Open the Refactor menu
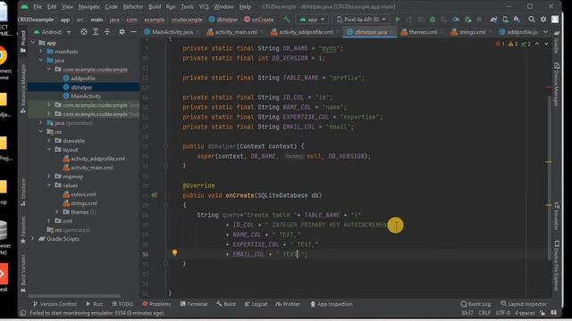Screen dimensions: 572x321 tap(133, 6)
